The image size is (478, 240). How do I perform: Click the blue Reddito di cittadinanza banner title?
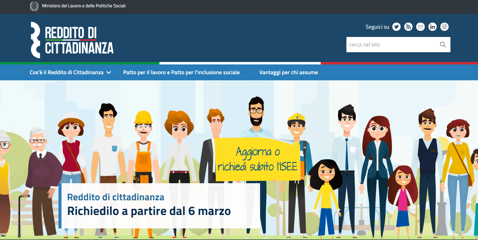coord(116,197)
